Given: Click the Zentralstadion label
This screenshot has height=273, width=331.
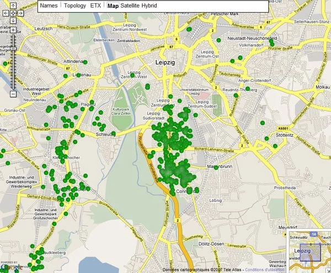Looking at the screenshot, I should [129, 40].
